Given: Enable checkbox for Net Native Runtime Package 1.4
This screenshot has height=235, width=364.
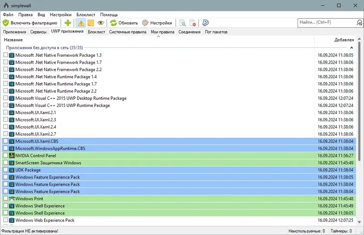Looking at the screenshot, I should [5, 76].
